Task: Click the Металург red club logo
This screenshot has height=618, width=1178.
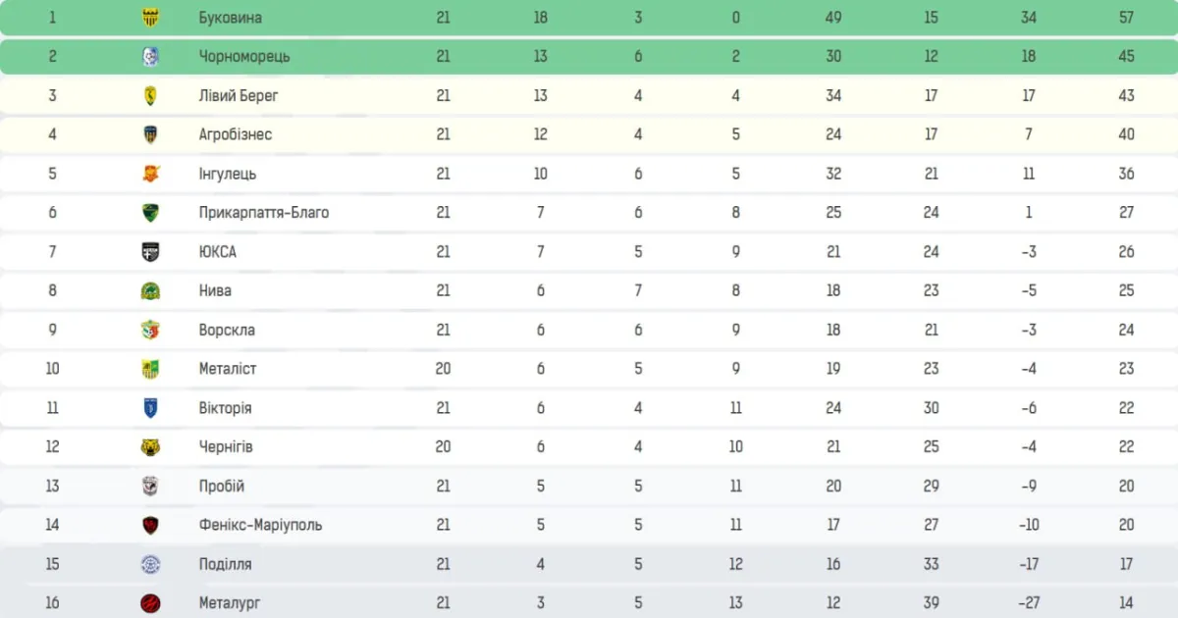Action: tap(150, 603)
